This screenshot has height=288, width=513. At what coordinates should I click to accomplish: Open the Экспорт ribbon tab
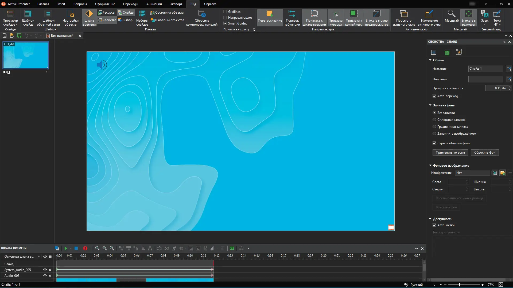pos(176,4)
